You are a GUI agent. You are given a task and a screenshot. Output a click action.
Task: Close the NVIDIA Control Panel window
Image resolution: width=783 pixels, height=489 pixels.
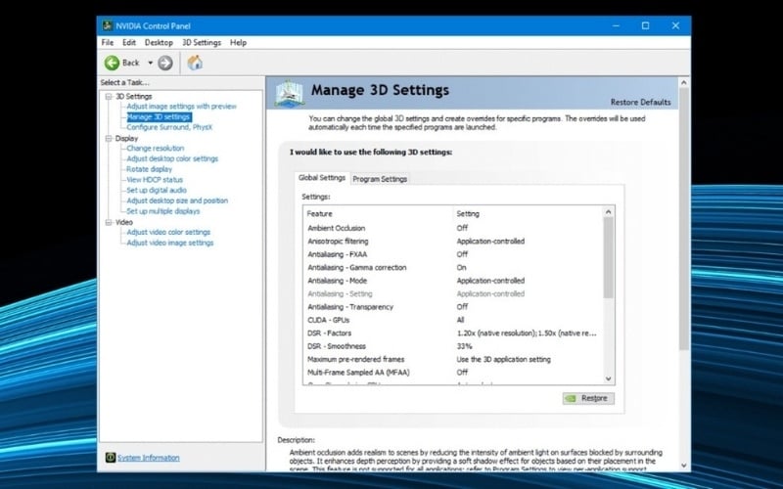(675, 25)
